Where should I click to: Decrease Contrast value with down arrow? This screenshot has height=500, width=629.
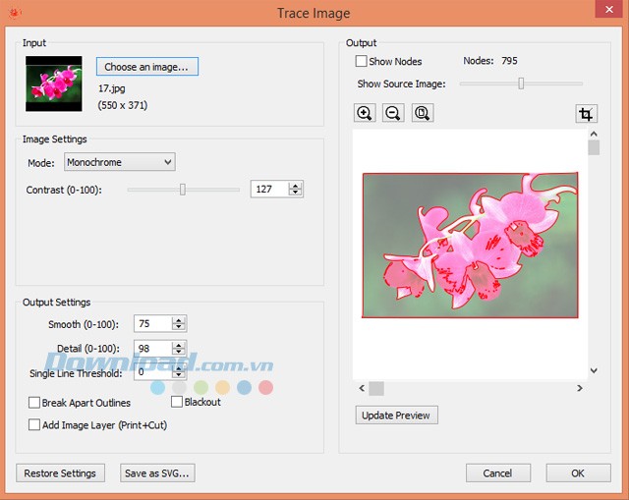[x=296, y=193]
